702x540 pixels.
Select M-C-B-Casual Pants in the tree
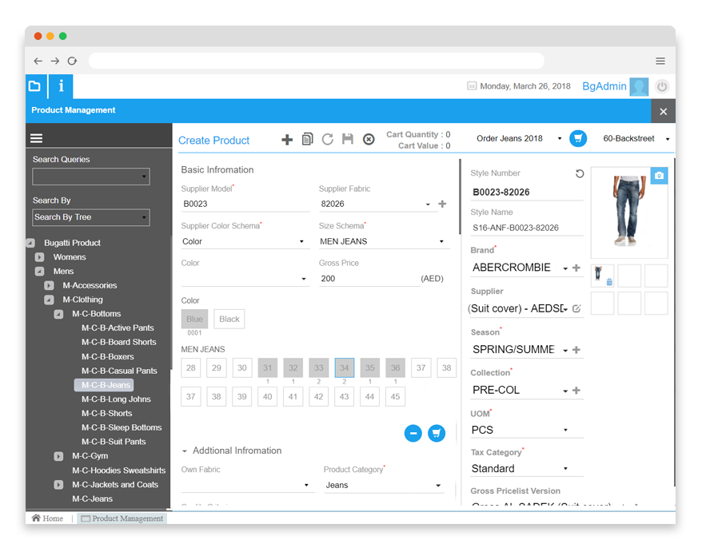[119, 371]
